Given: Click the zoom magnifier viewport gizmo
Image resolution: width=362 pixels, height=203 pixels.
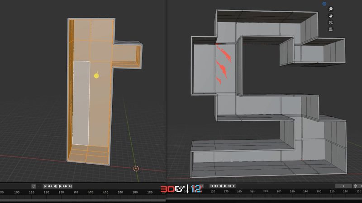Looking at the screenshot, I should [x=331, y=9].
